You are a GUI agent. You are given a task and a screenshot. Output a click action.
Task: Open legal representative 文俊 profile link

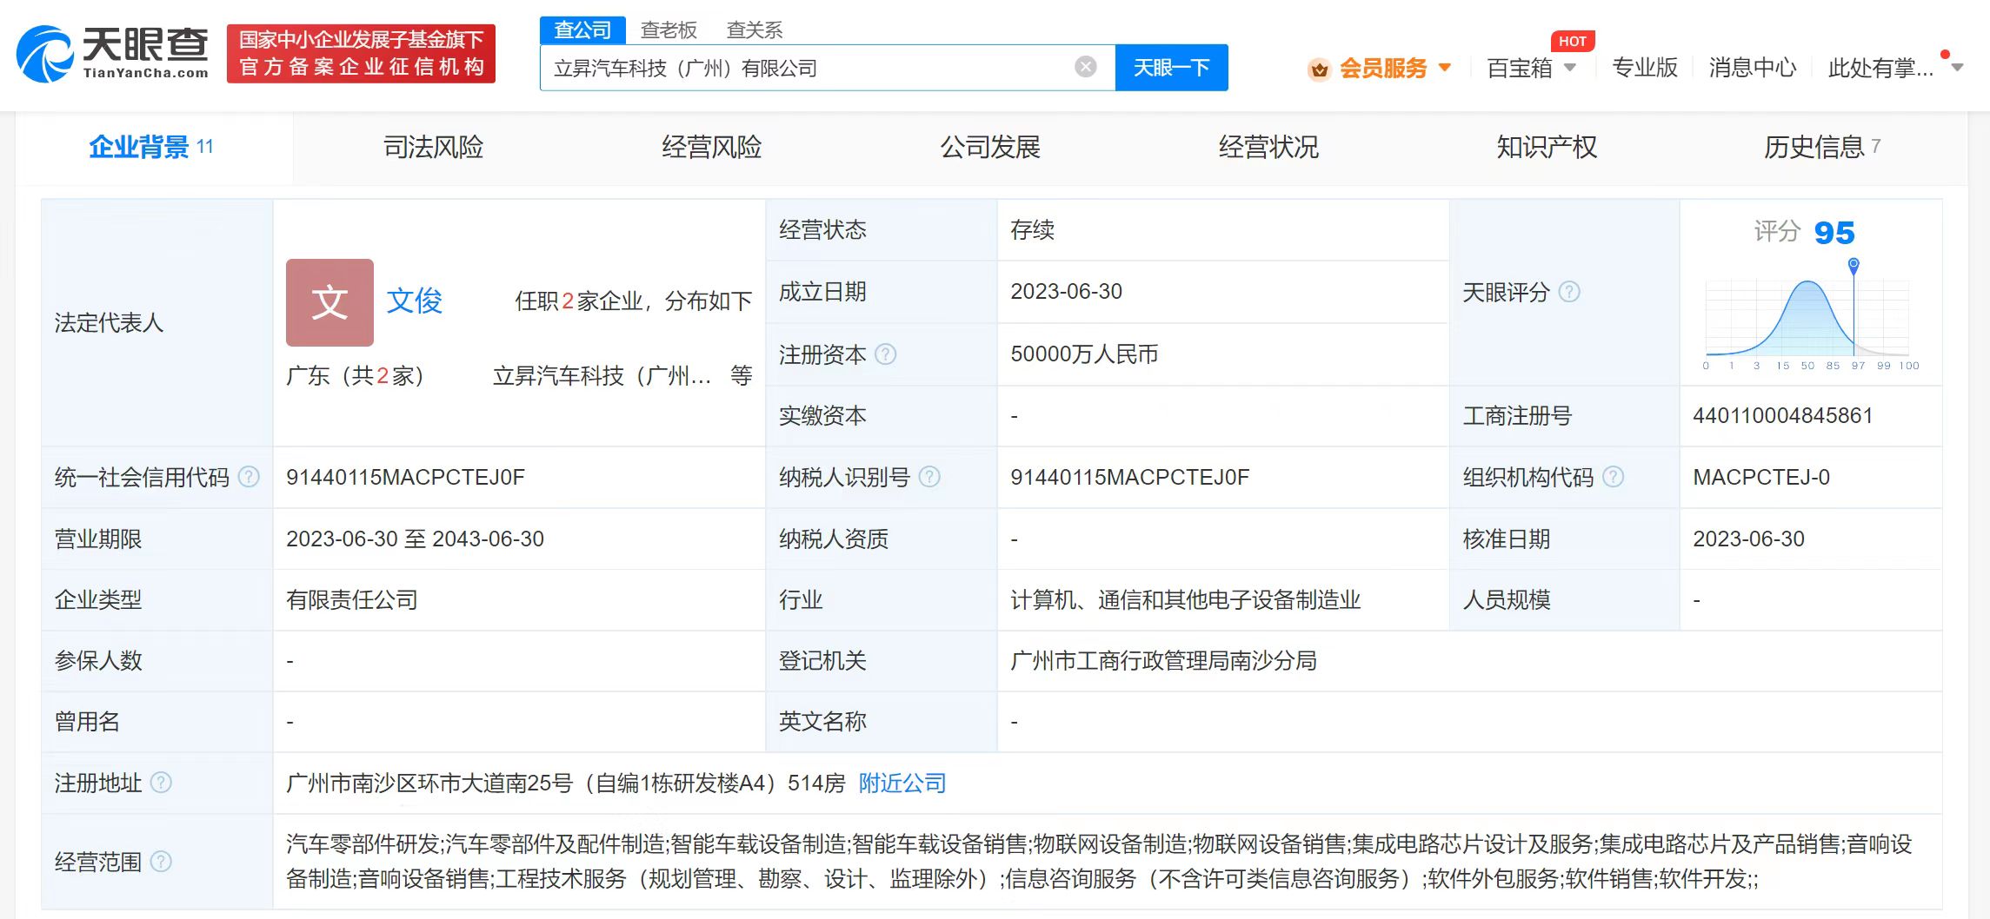click(x=414, y=301)
